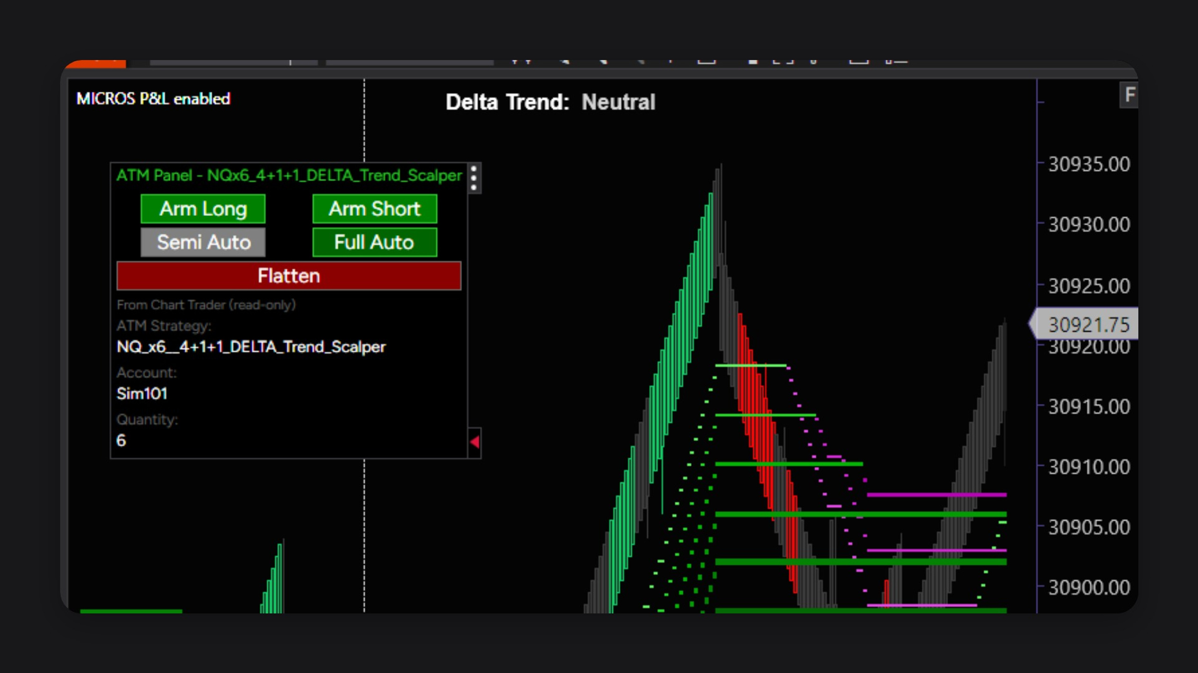1198x673 pixels.
Task: Enable Semi Auto mode
Action: (x=203, y=242)
